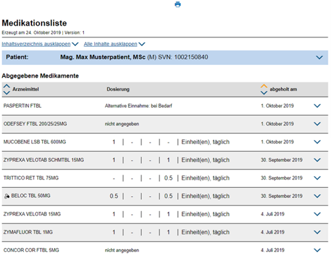
Task: Click the Arzneimittel column header label
Action: (x=26, y=89)
